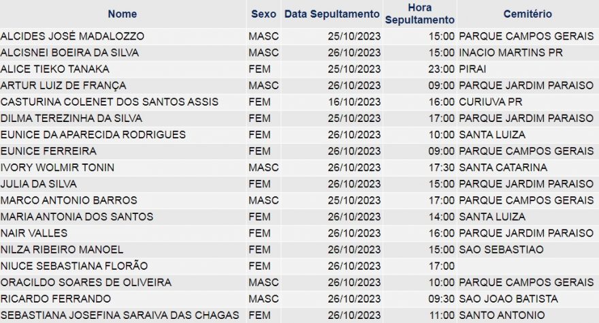Select NIUCE SEBASTIANA FLORÃO entry
This screenshot has height=323, width=599.
coord(74,266)
